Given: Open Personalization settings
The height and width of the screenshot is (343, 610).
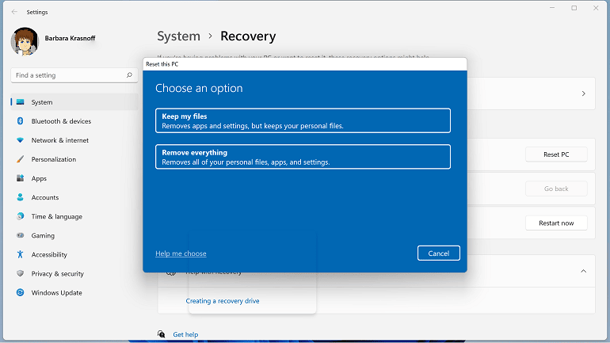Looking at the screenshot, I should (x=74, y=159).
